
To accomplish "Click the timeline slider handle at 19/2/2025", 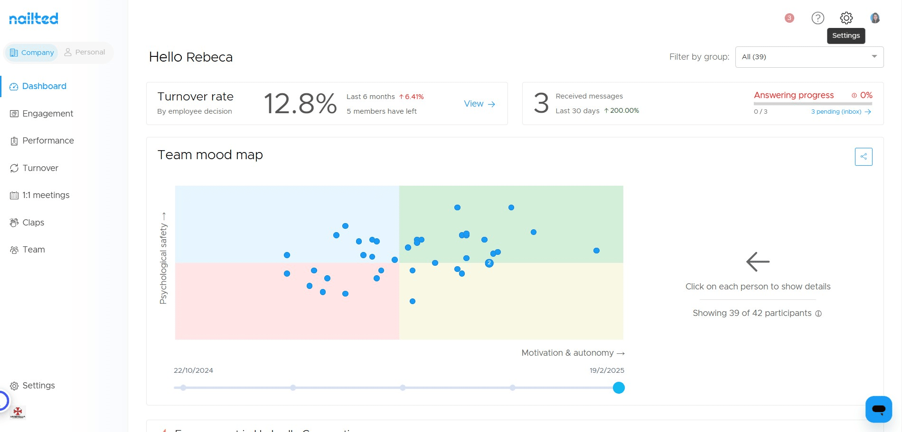I will [x=618, y=388].
